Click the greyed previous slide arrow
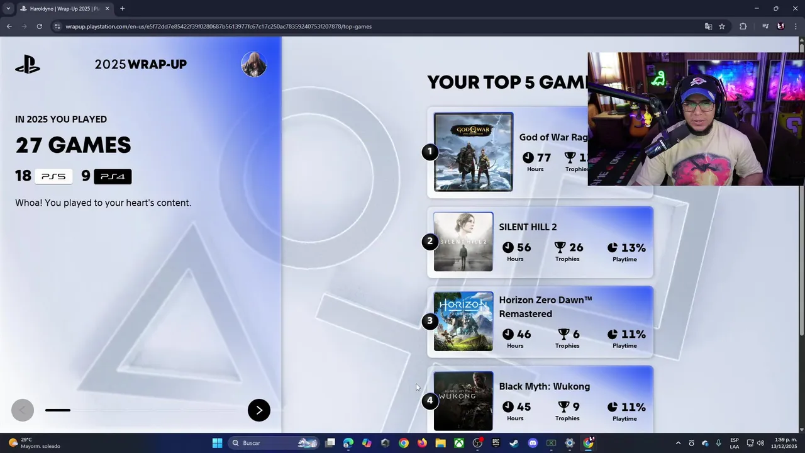Image resolution: width=805 pixels, height=453 pixels. pyautogui.click(x=23, y=410)
